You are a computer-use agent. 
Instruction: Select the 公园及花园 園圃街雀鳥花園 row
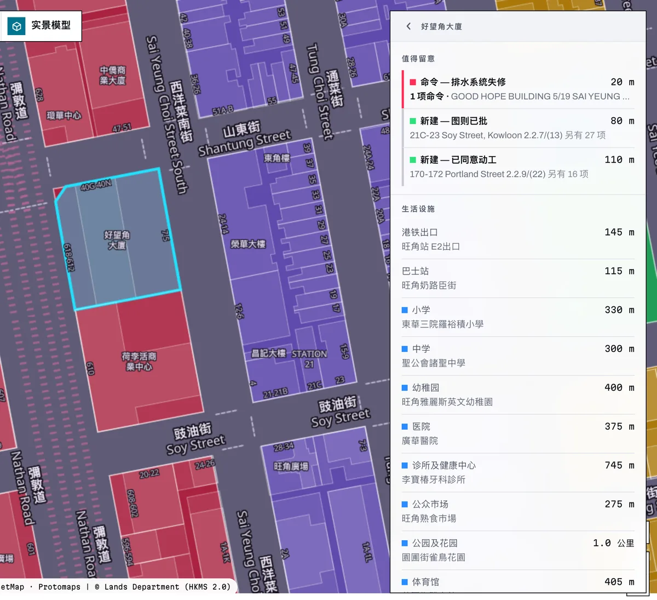coord(518,551)
